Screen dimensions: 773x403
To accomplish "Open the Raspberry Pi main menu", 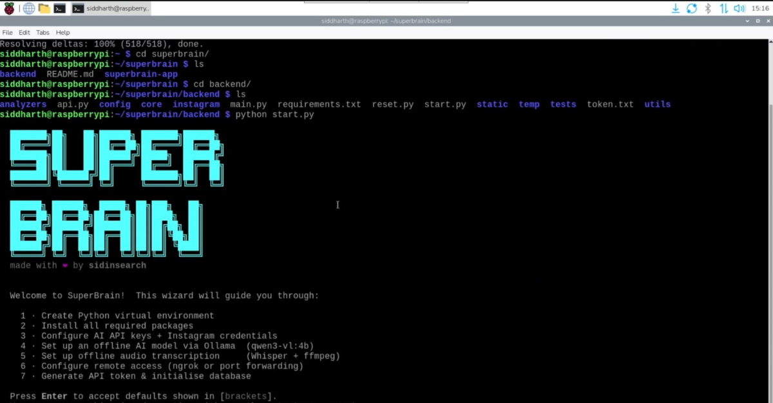I will [x=10, y=8].
